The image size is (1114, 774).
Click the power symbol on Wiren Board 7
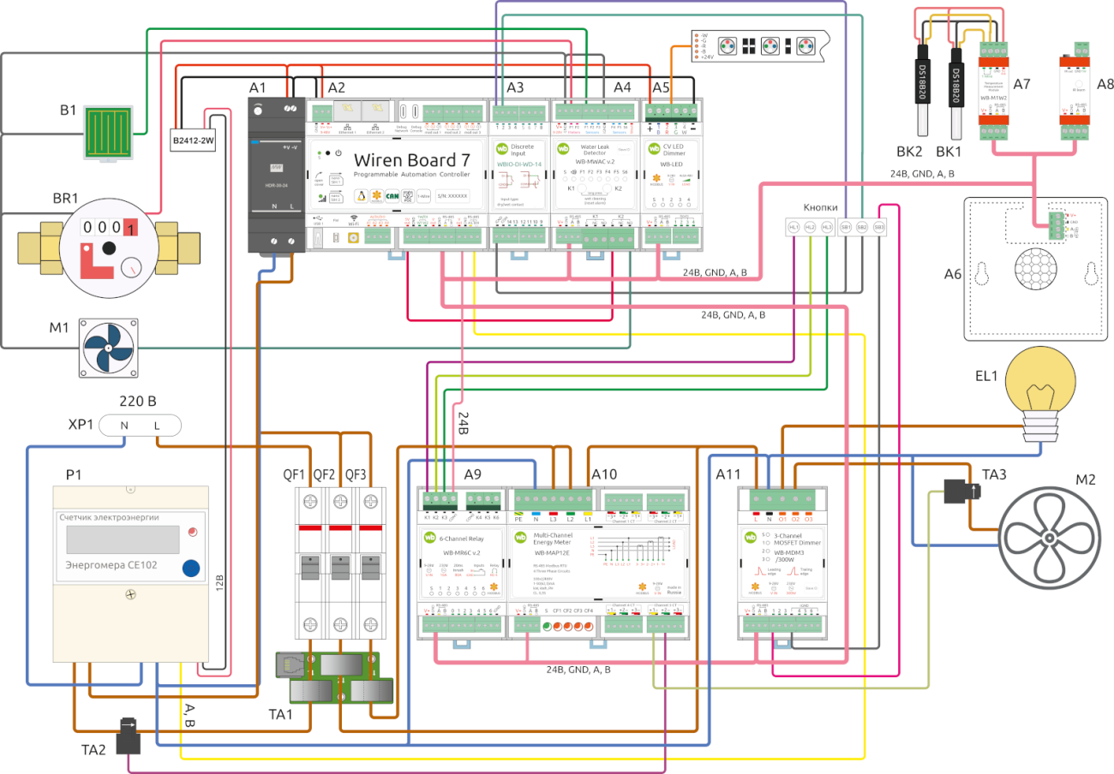(x=338, y=153)
